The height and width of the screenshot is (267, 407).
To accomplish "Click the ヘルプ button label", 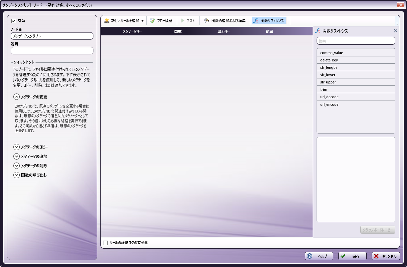I will coord(323,256).
